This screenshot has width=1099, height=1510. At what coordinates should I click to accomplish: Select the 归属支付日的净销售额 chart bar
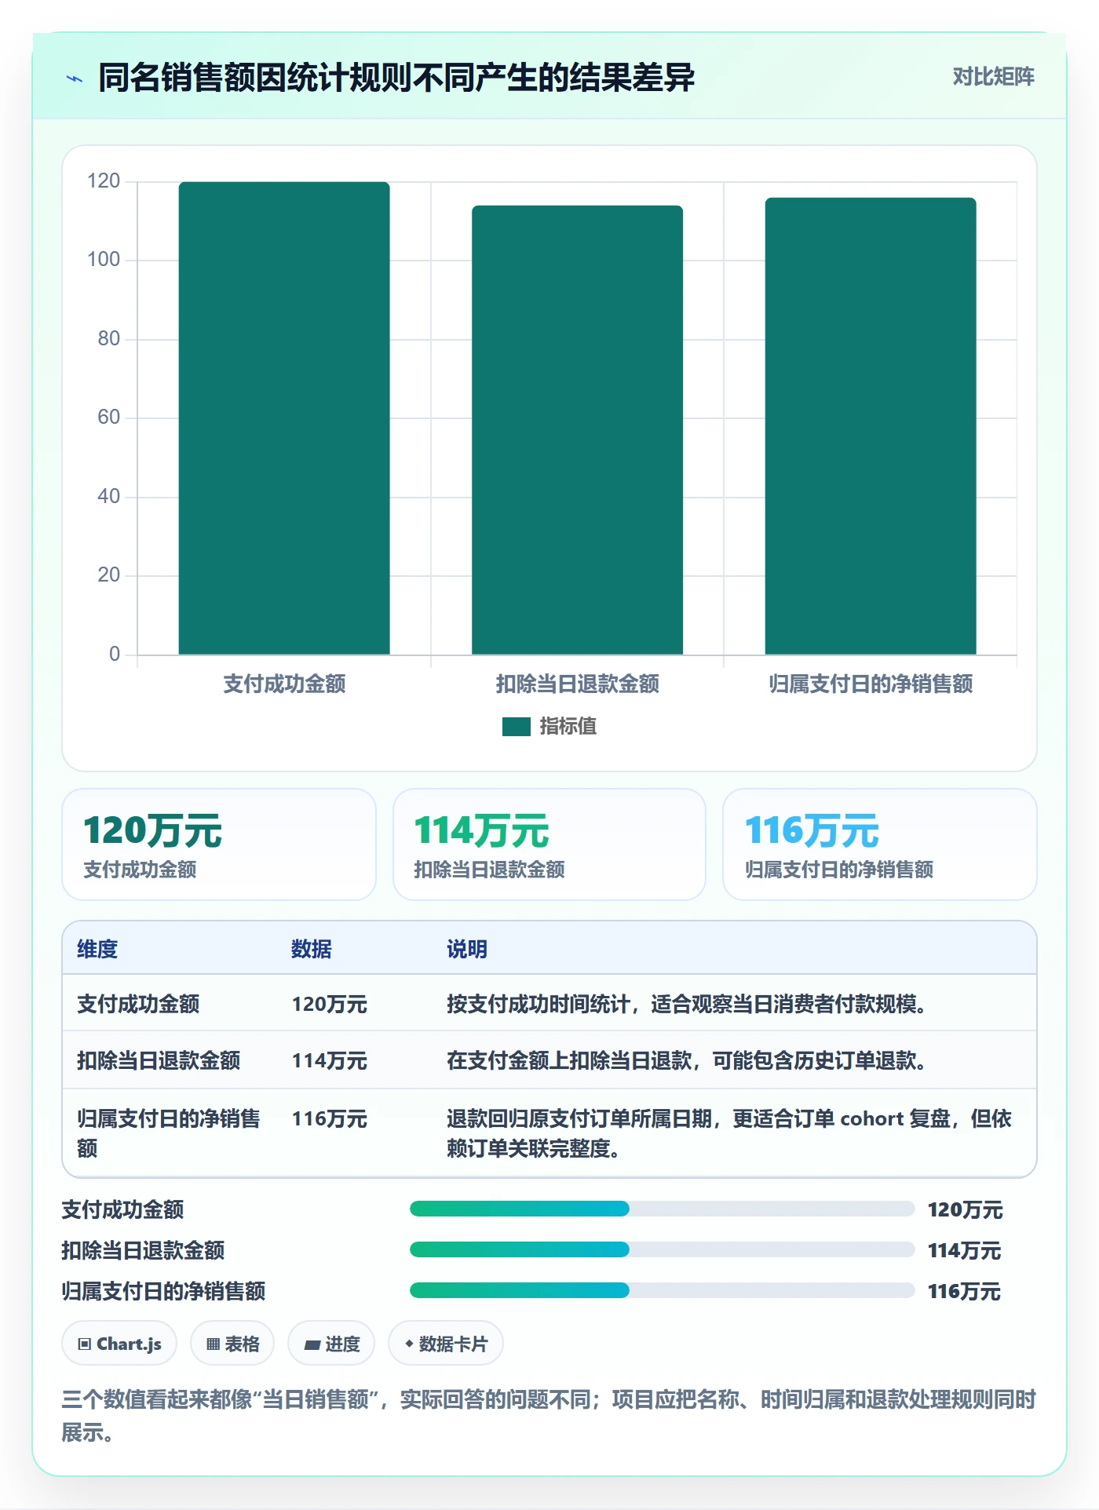(871, 426)
